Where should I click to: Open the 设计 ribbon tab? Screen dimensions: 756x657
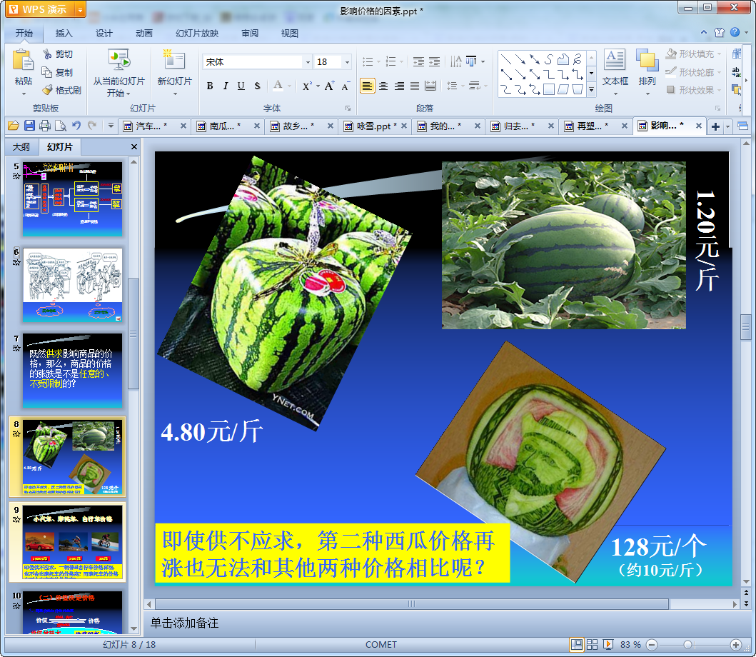104,34
